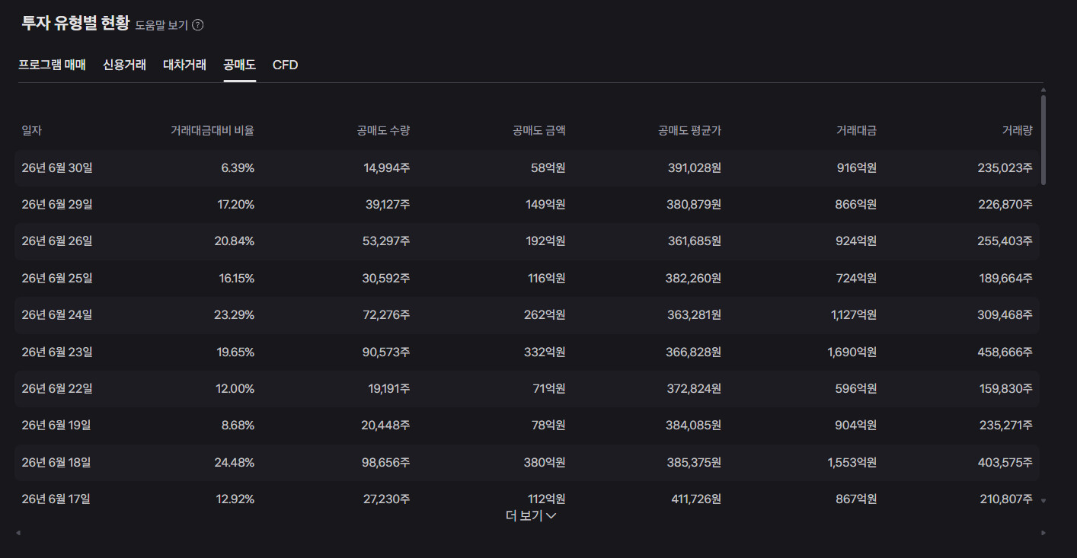Click the 332억원 short amount cell
Viewport: 1077px width, 558px height.
point(545,352)
